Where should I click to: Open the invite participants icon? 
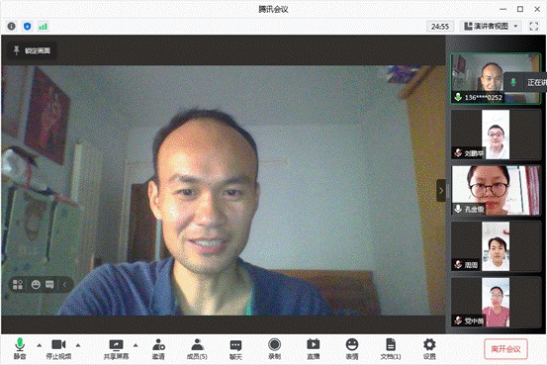pyautogui.click(x=158, y=349)
